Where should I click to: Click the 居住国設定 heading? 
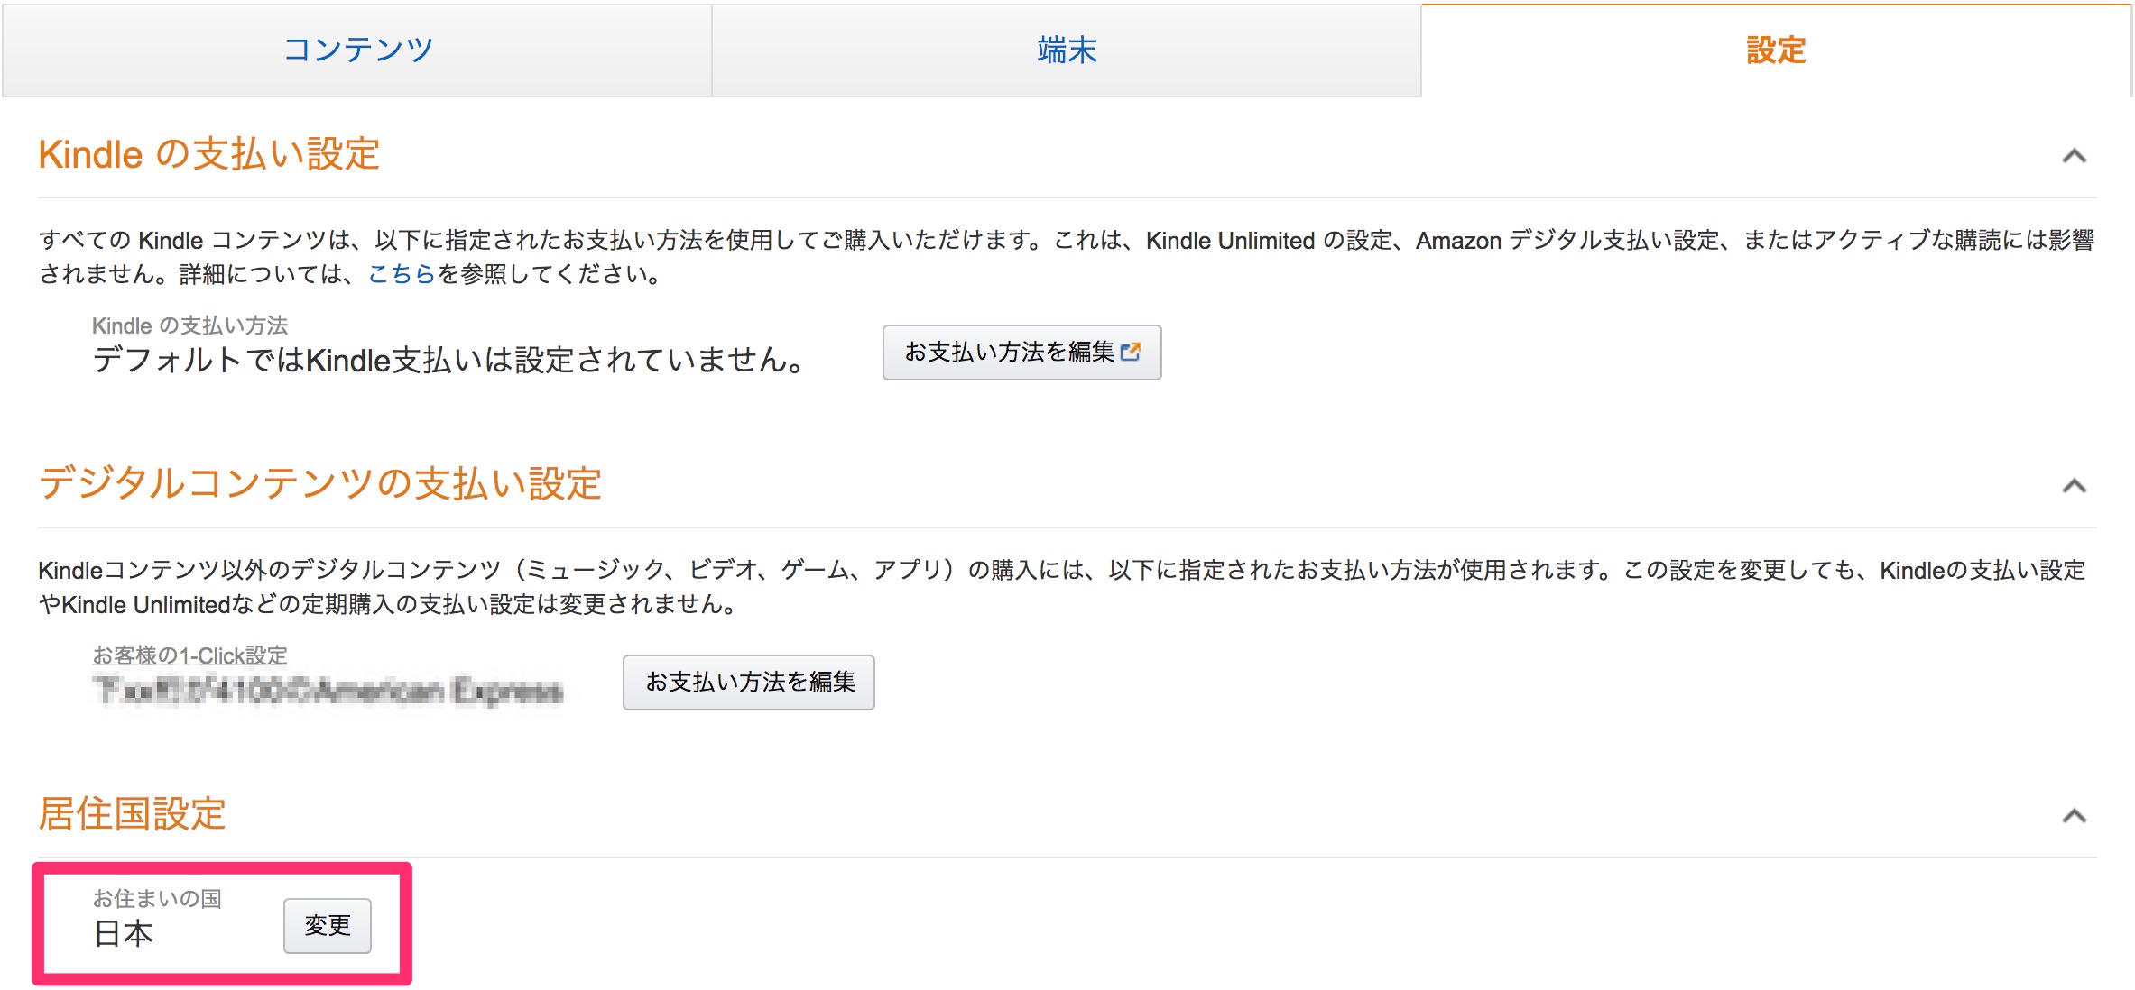(132, 813)
